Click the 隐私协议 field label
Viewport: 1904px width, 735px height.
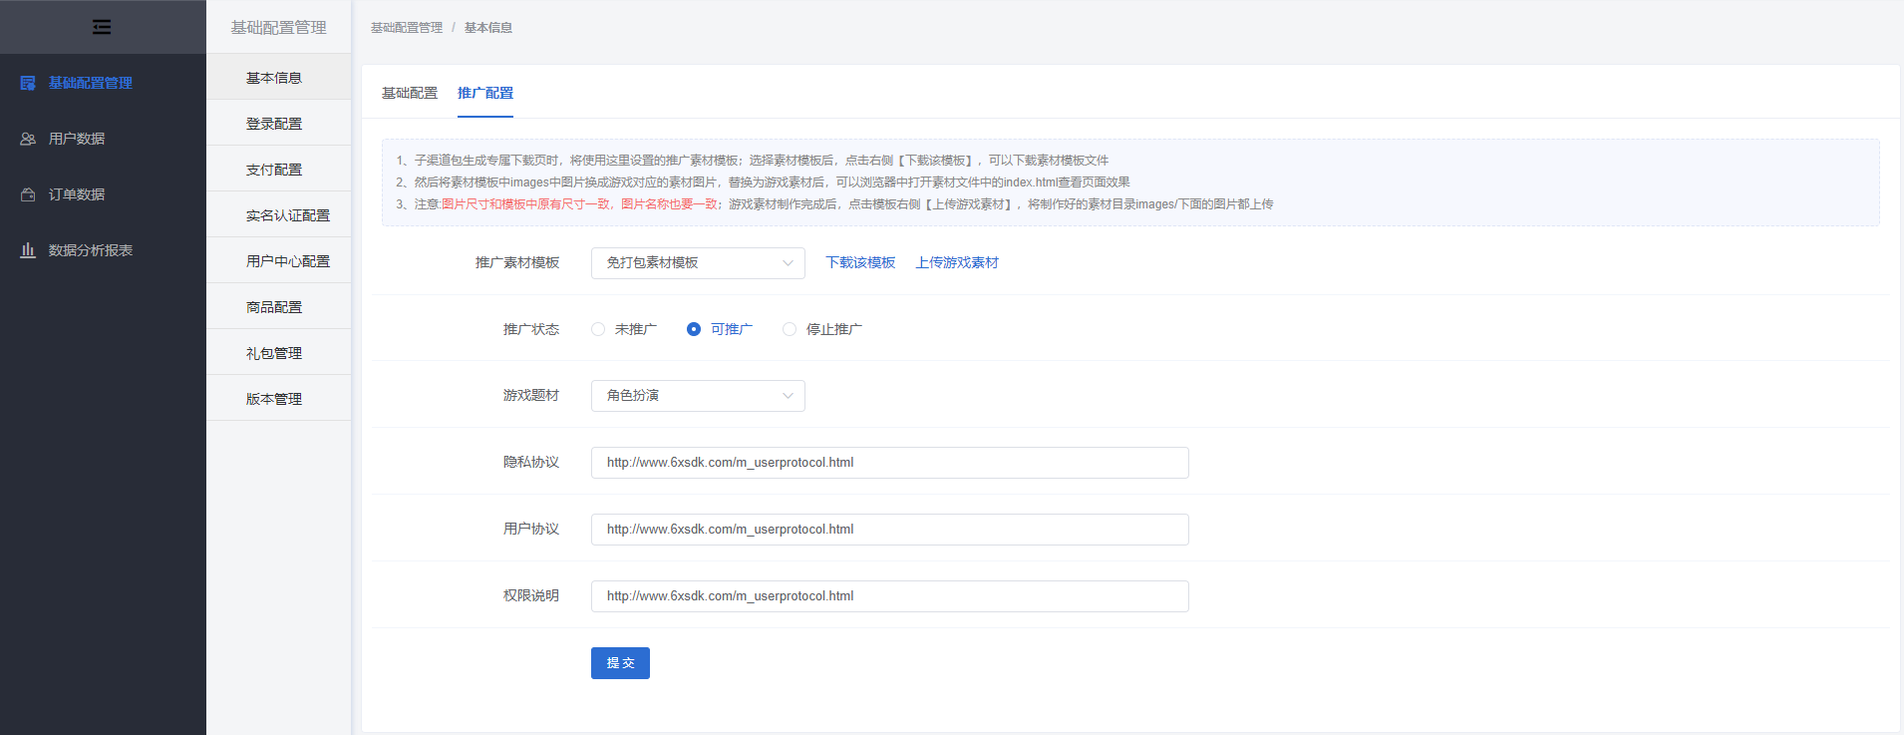531,463
